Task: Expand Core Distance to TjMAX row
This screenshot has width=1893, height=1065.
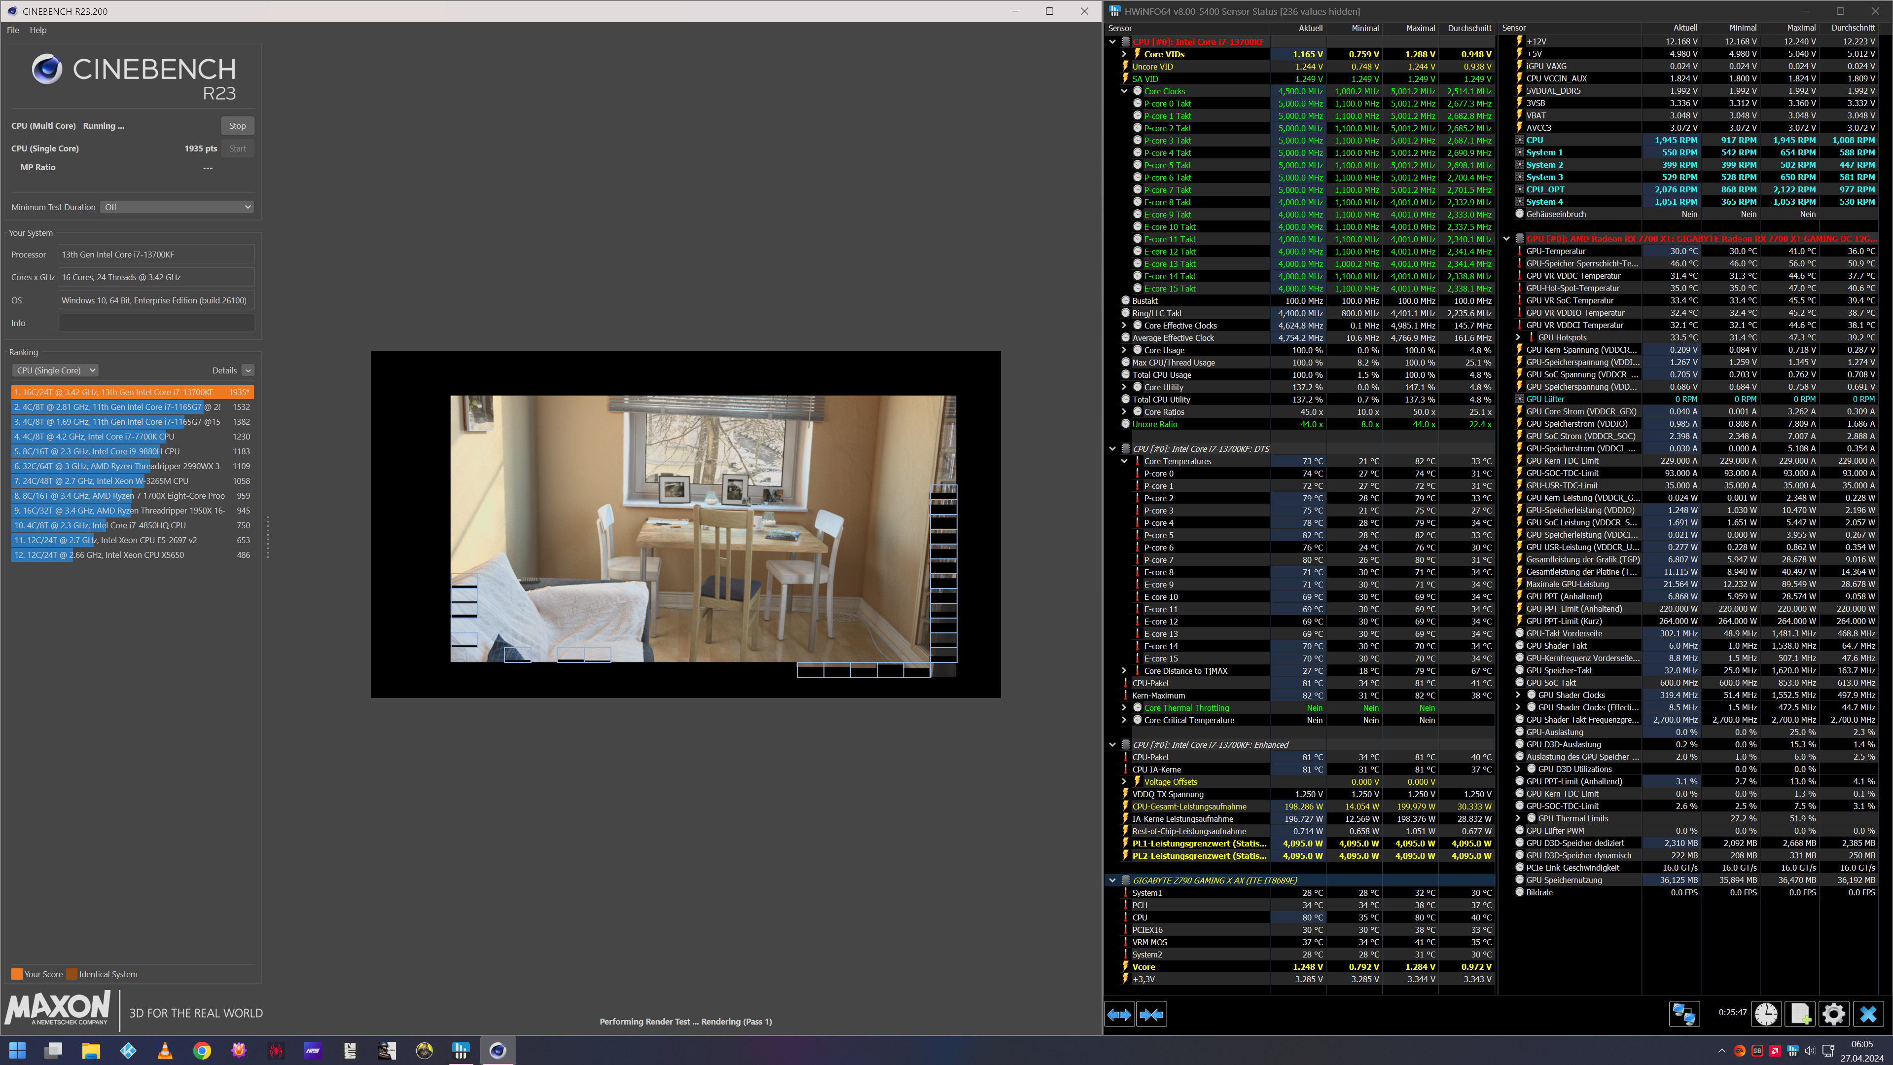Action: tap(1124, 670)
